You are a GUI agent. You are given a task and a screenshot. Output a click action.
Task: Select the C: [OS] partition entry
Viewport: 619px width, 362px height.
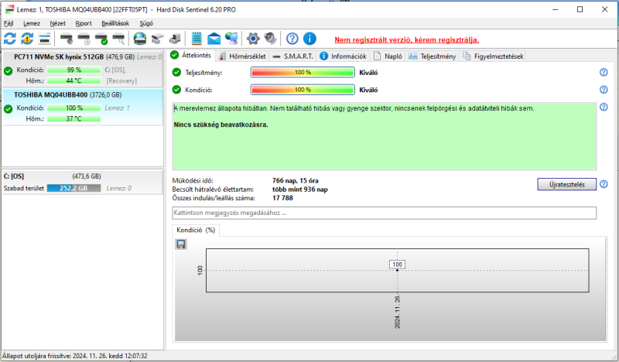pos(82,182)
